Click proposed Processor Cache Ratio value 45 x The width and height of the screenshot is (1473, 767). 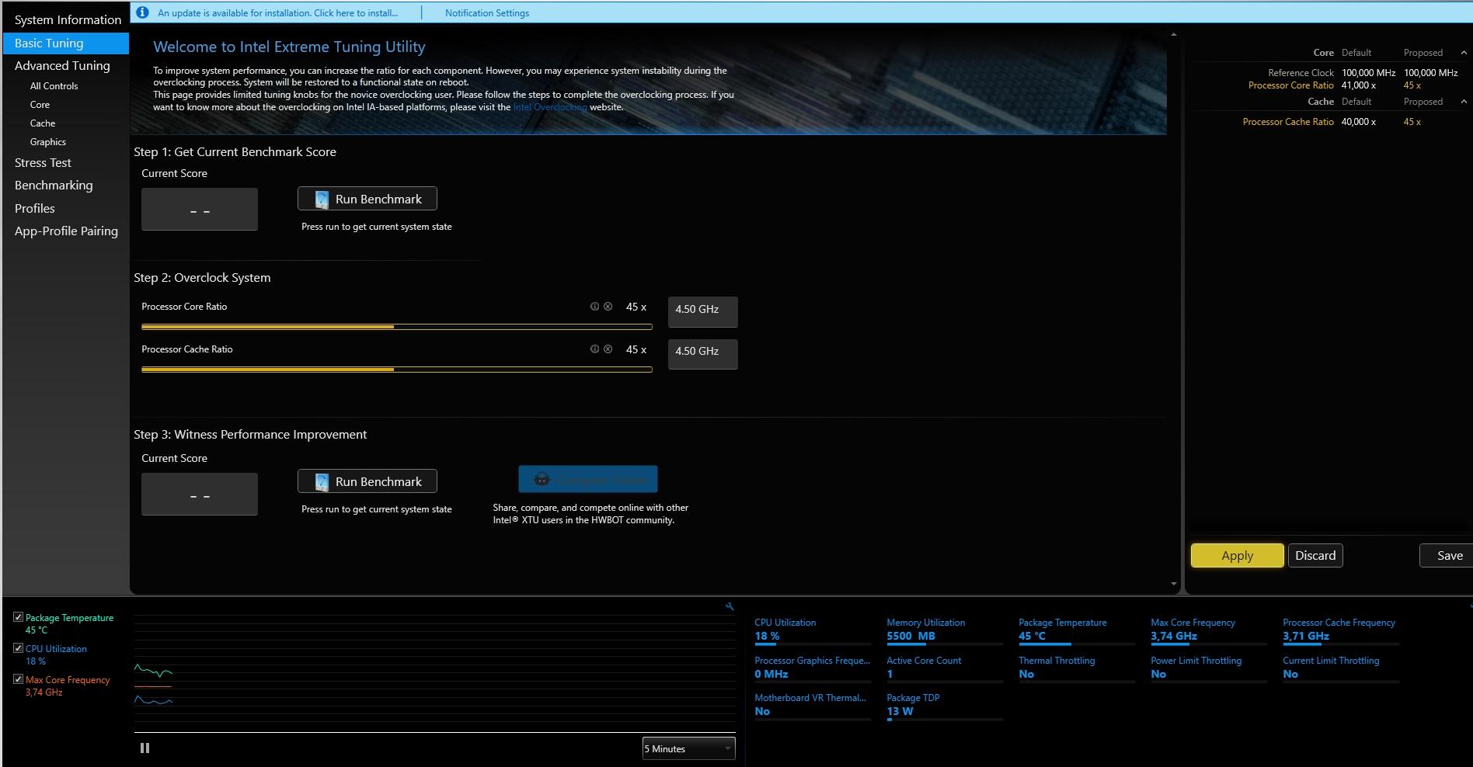(x=1412, y=122)
